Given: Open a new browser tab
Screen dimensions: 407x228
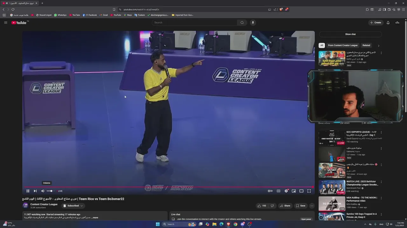Looking at the screenshot, I should pos(42,3).
